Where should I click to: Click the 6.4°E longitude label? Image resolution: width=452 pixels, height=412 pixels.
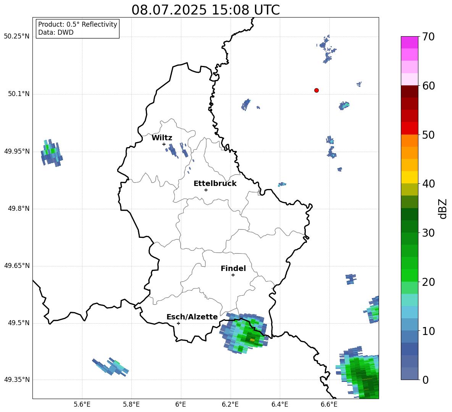(x=279, y=404)
